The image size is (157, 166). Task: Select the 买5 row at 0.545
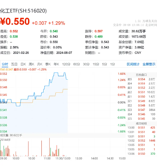click(x=141, y=119)
